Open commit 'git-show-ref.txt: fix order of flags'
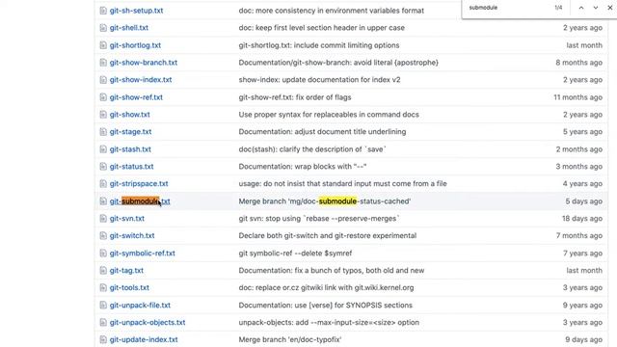 (x=295, y=97)
